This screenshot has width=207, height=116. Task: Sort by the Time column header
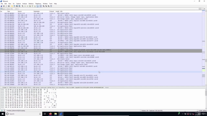pyautogui.click(x=12, y=12)
